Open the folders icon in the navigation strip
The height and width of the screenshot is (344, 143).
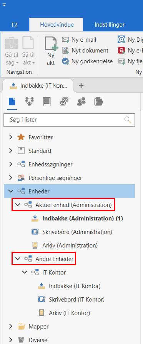click(x=99, y=102)
